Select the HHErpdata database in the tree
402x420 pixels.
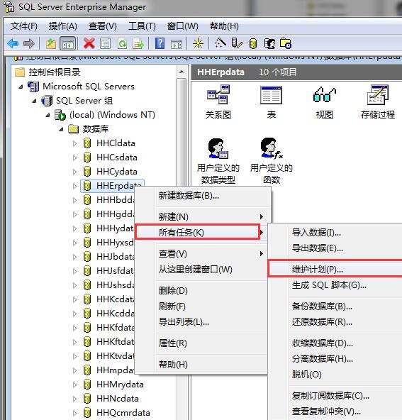(x=112, y=186)
